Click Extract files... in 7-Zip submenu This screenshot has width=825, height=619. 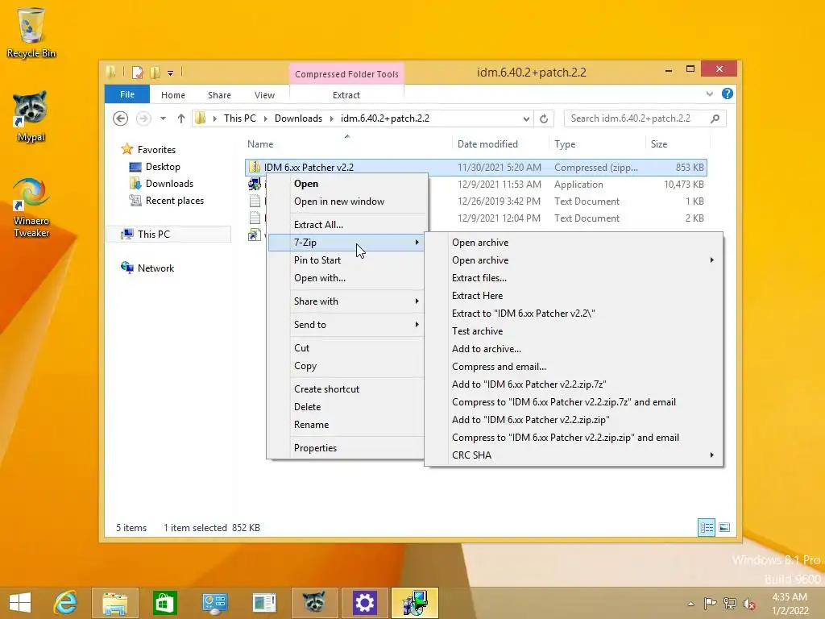point(479,278)
